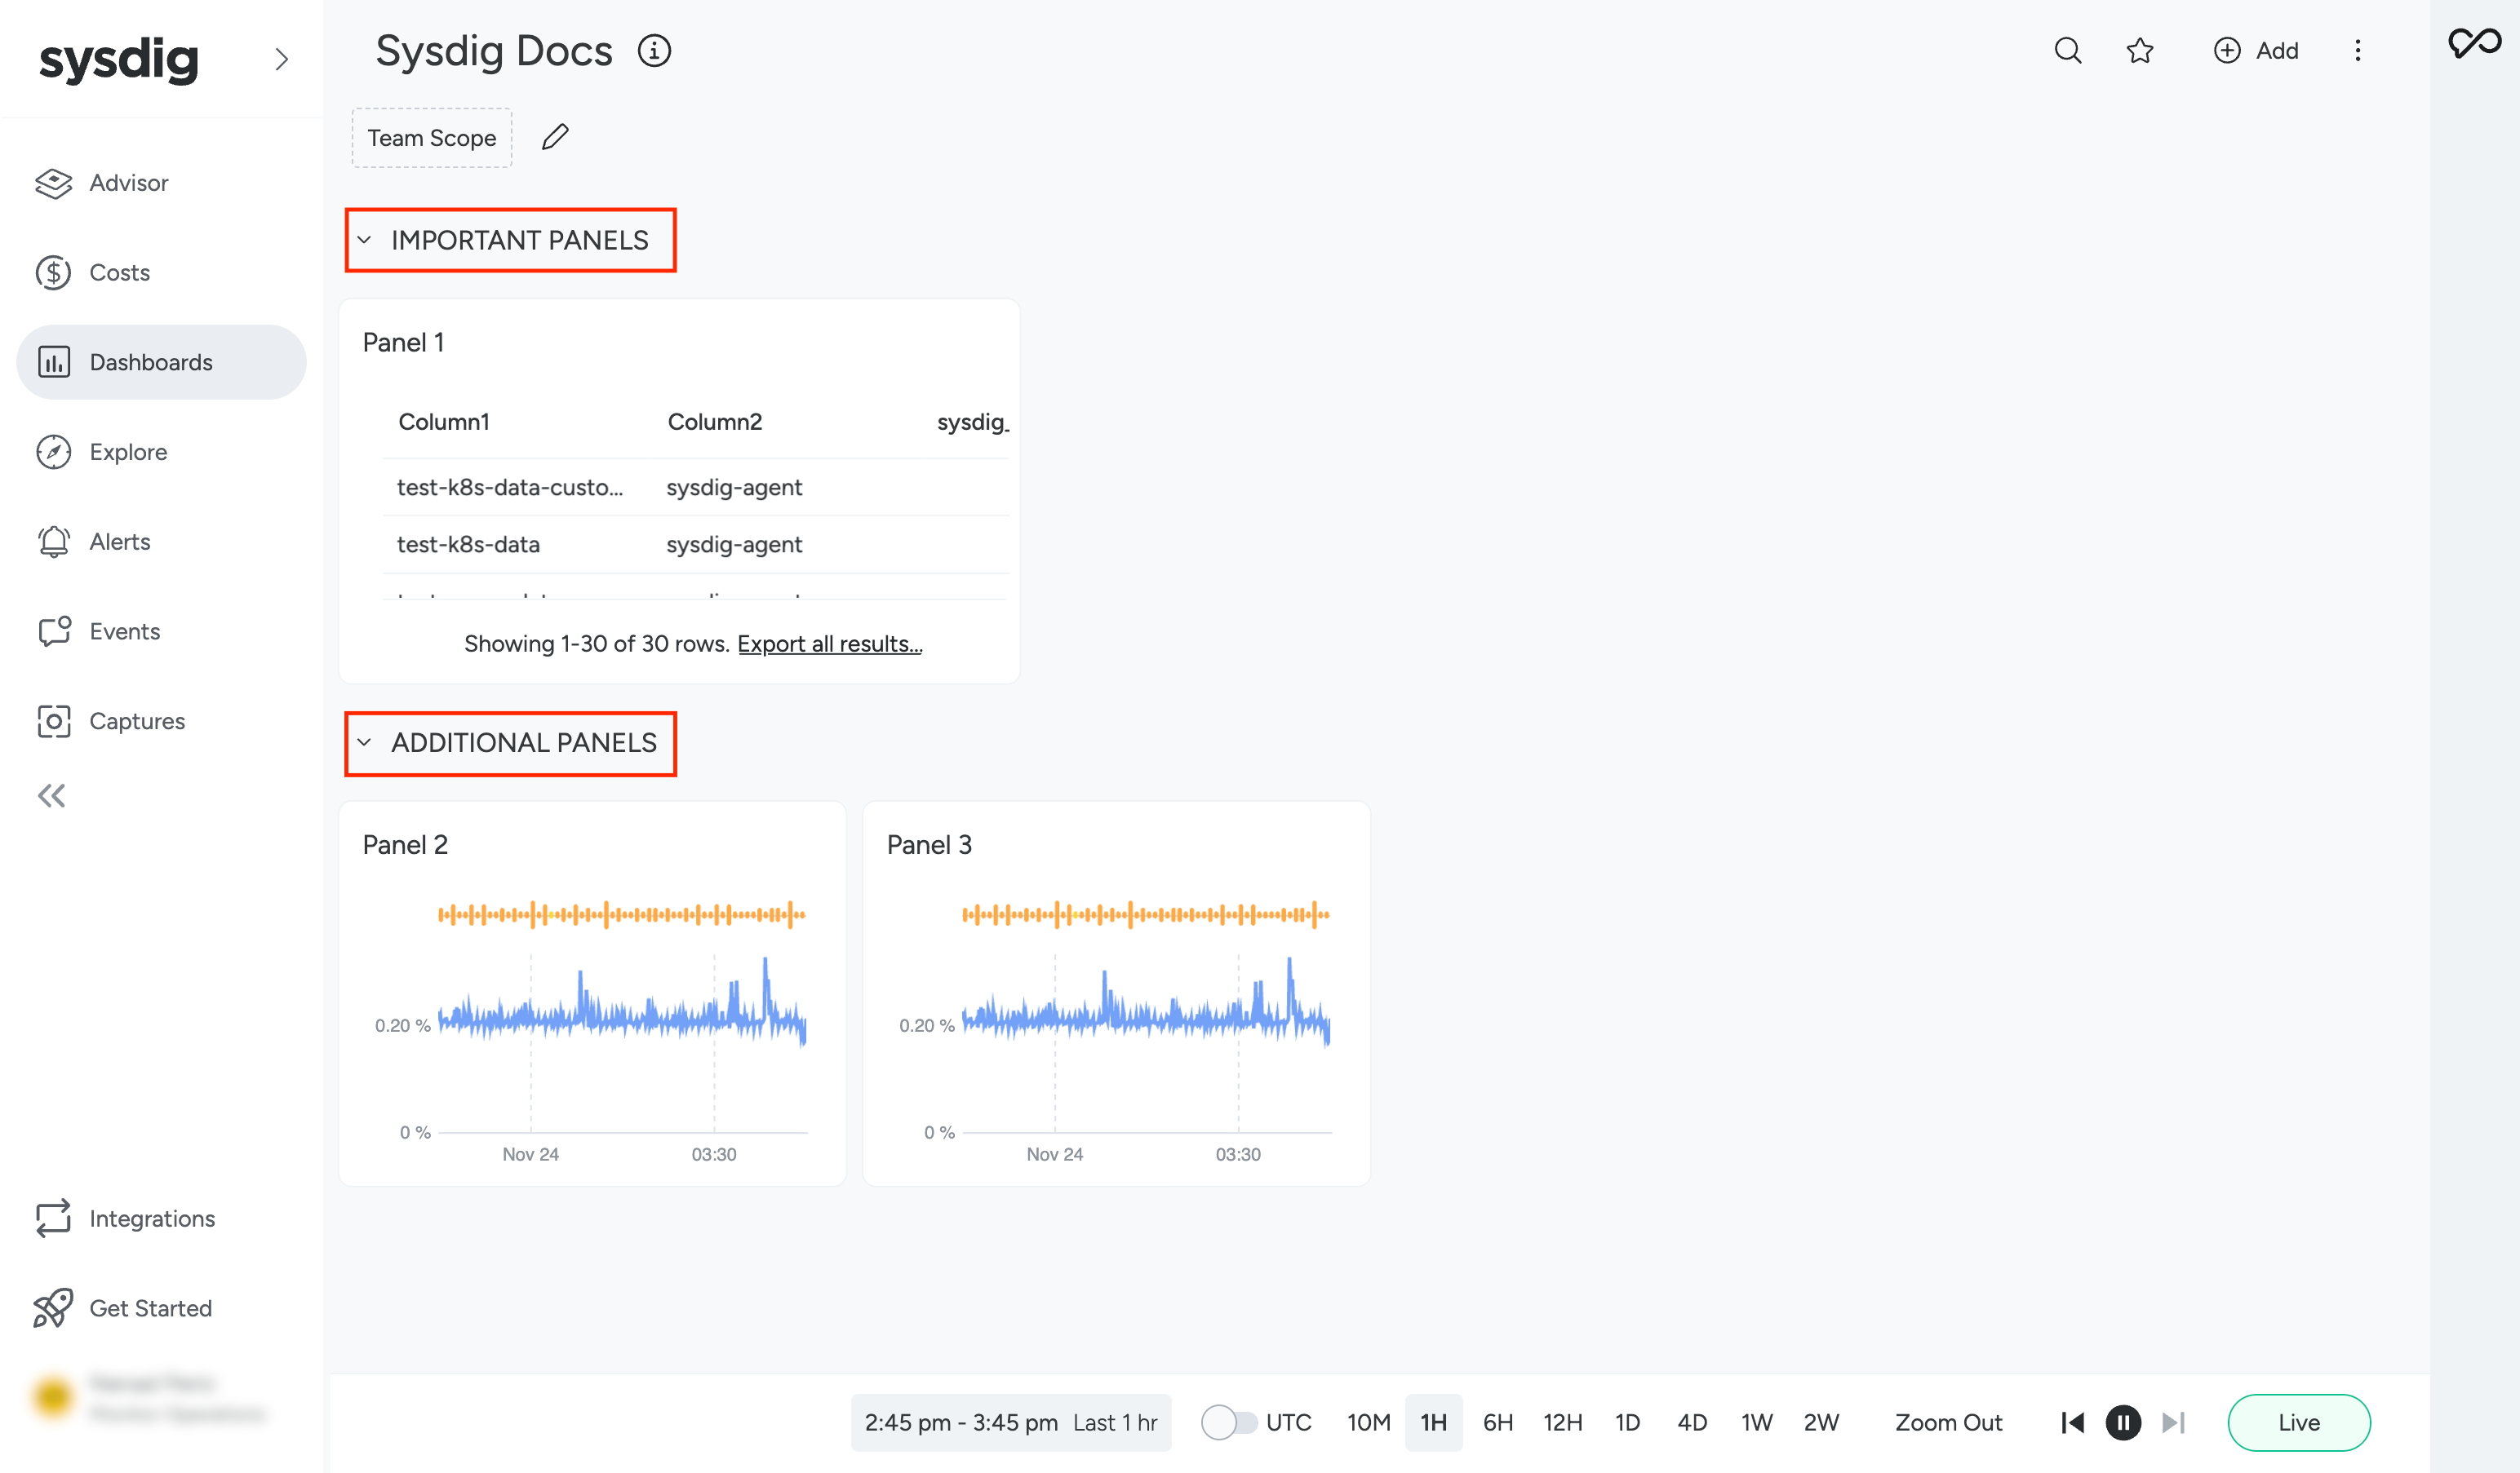Viewport: 2520px width, 1473px height.
Task: Collapse the IMPORTANT PANELS section
Action: click(365, 240)
